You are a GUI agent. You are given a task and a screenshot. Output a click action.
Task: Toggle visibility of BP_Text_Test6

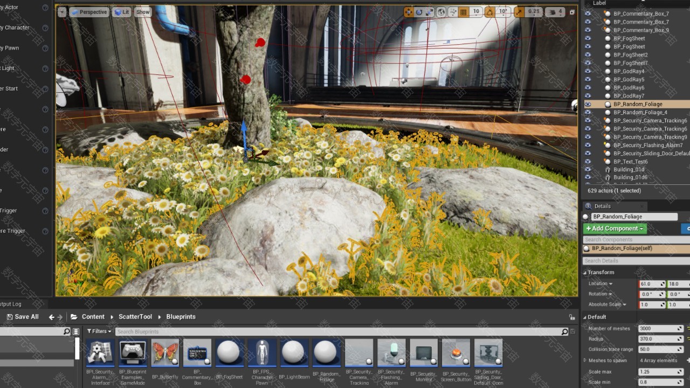pos(588,162)
